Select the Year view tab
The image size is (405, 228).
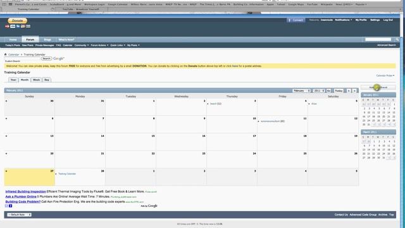(13, 80)
